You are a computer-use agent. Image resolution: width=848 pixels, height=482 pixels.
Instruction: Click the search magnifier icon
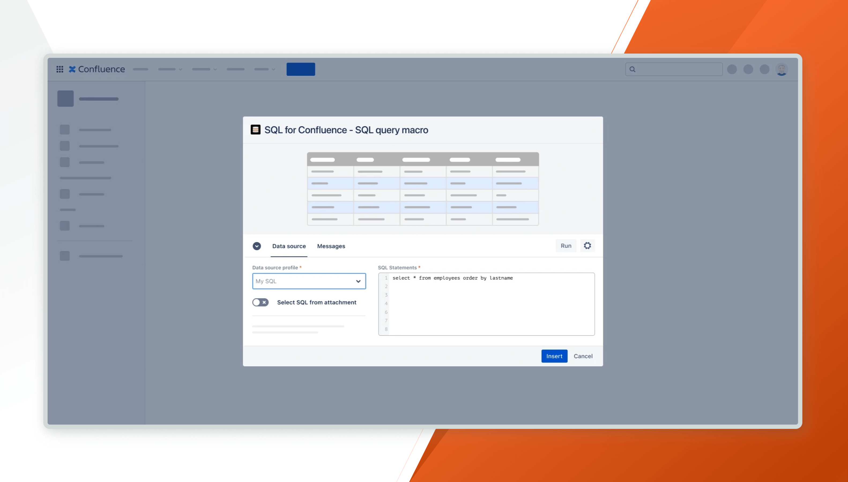tap(632, 69)
